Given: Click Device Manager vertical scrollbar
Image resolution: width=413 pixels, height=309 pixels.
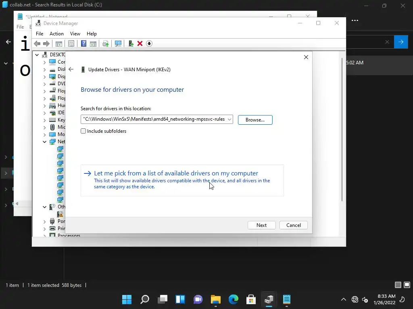Looking at the screenshot, I should coord(342,130).
